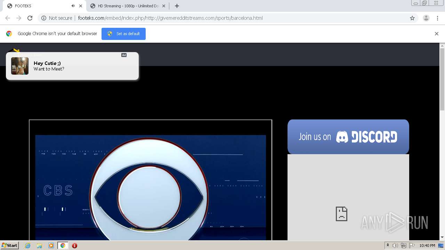The image size is (445, 250).
Task: Click Set as default button
Action: coord(123,34)
